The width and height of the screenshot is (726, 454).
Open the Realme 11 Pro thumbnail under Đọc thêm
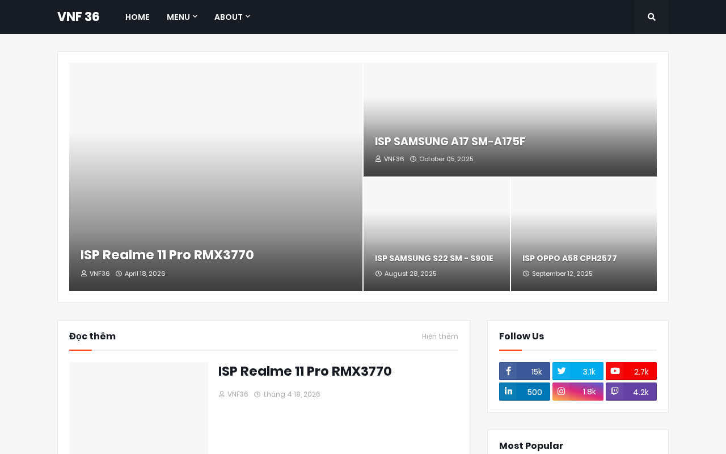(138, 408)
